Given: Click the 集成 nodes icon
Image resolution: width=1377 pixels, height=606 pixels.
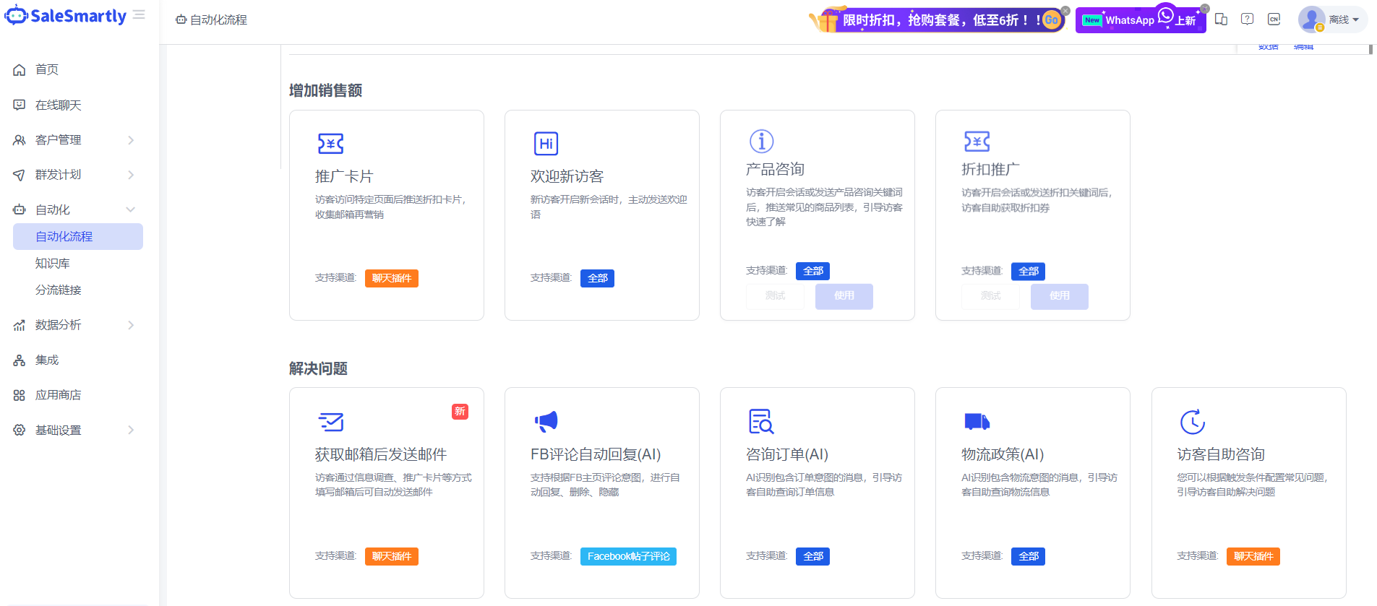Looking at the screenshot, I should 20,360.
